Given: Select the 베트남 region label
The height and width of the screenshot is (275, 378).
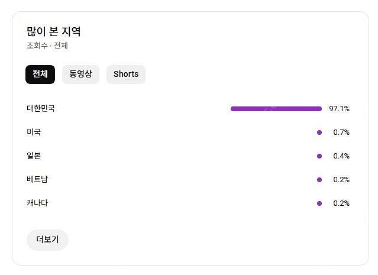Looking at the screenshot, I should 37,180.
